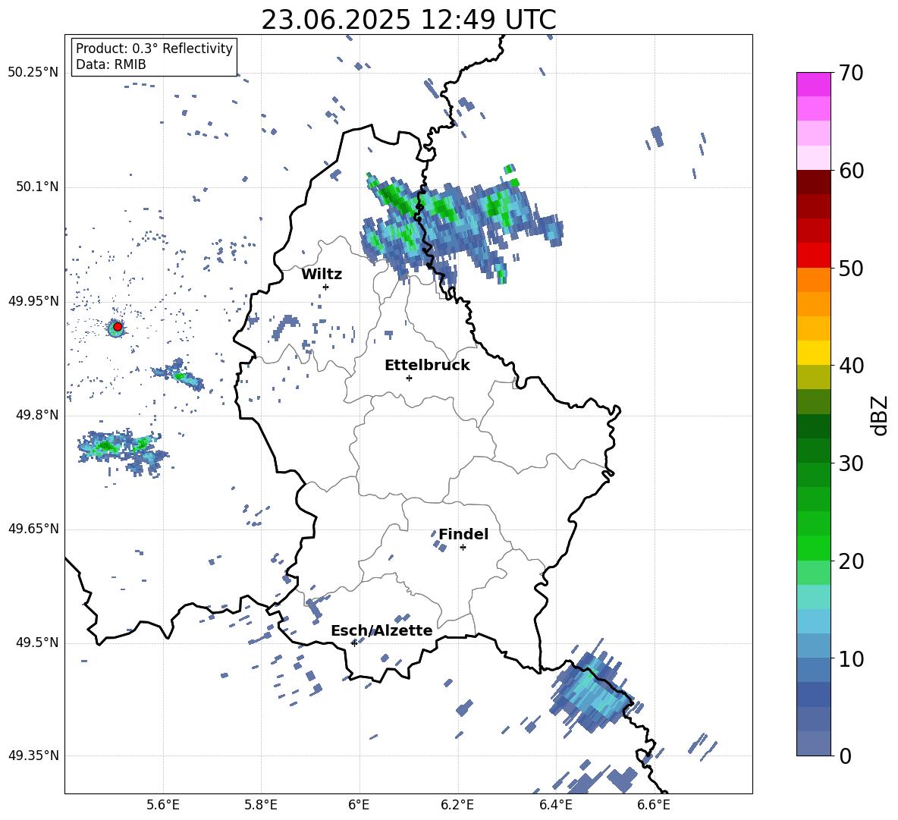Click the Esch/Alzette station cross marker

coord(354,643)
